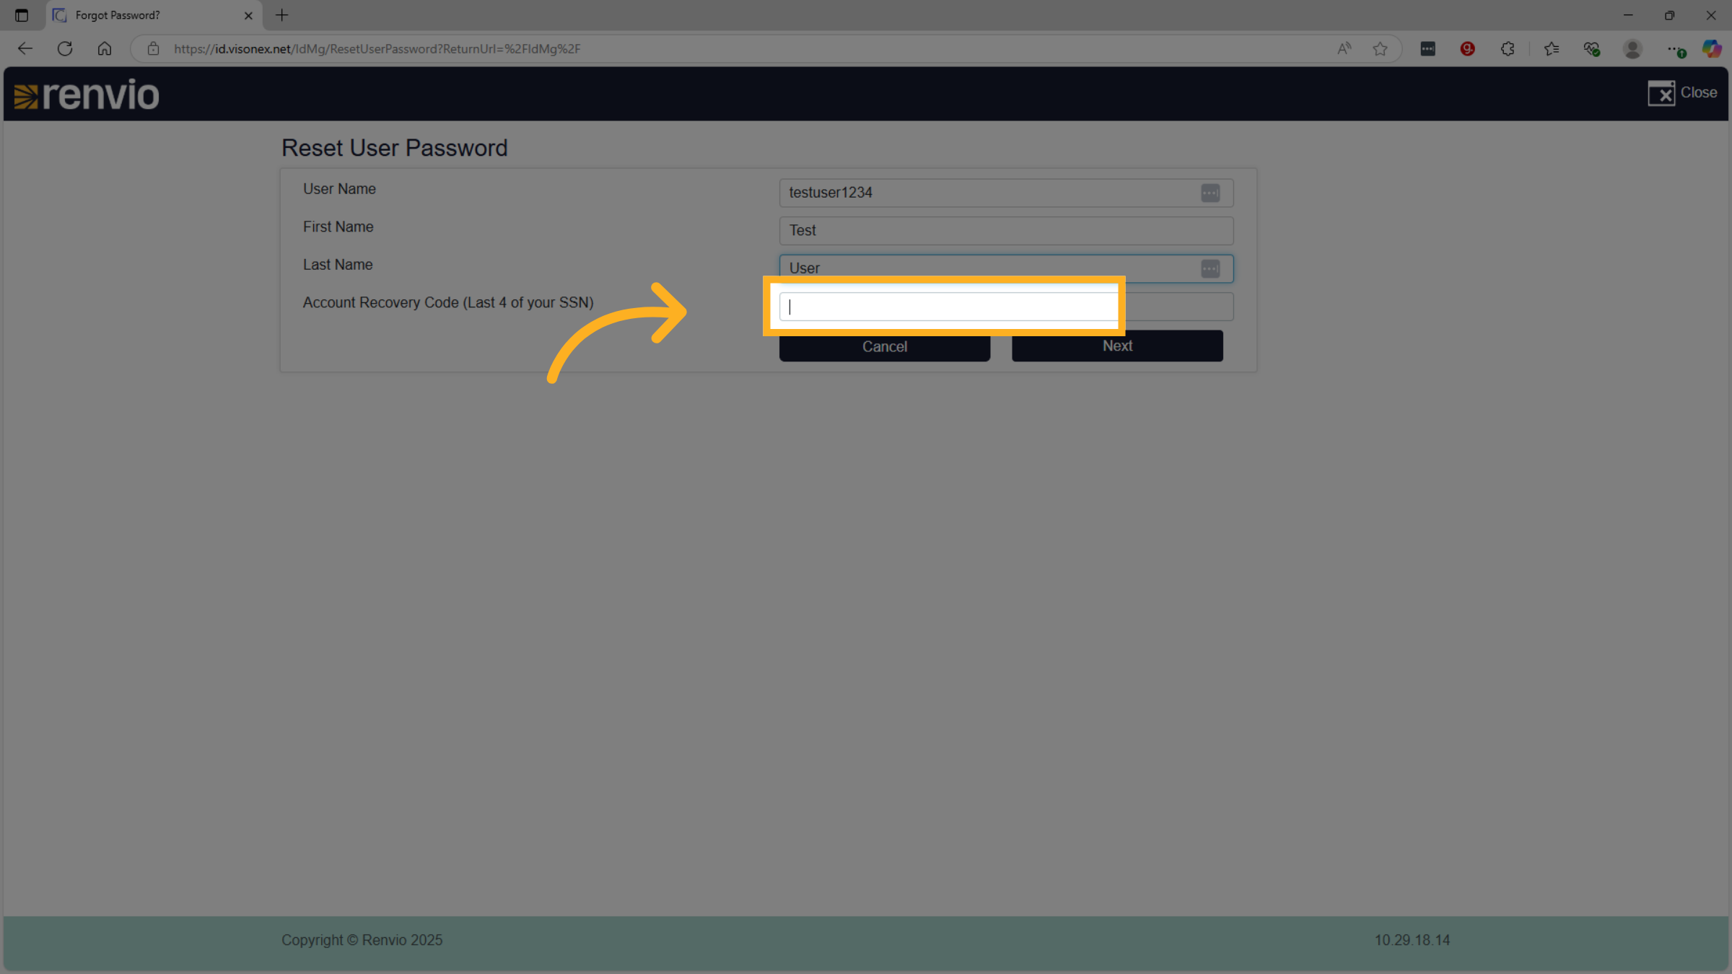Screen dimensions: 1732x974
Task: Open the red Grammarly-style extension icon
Action: click(1467, 48)
